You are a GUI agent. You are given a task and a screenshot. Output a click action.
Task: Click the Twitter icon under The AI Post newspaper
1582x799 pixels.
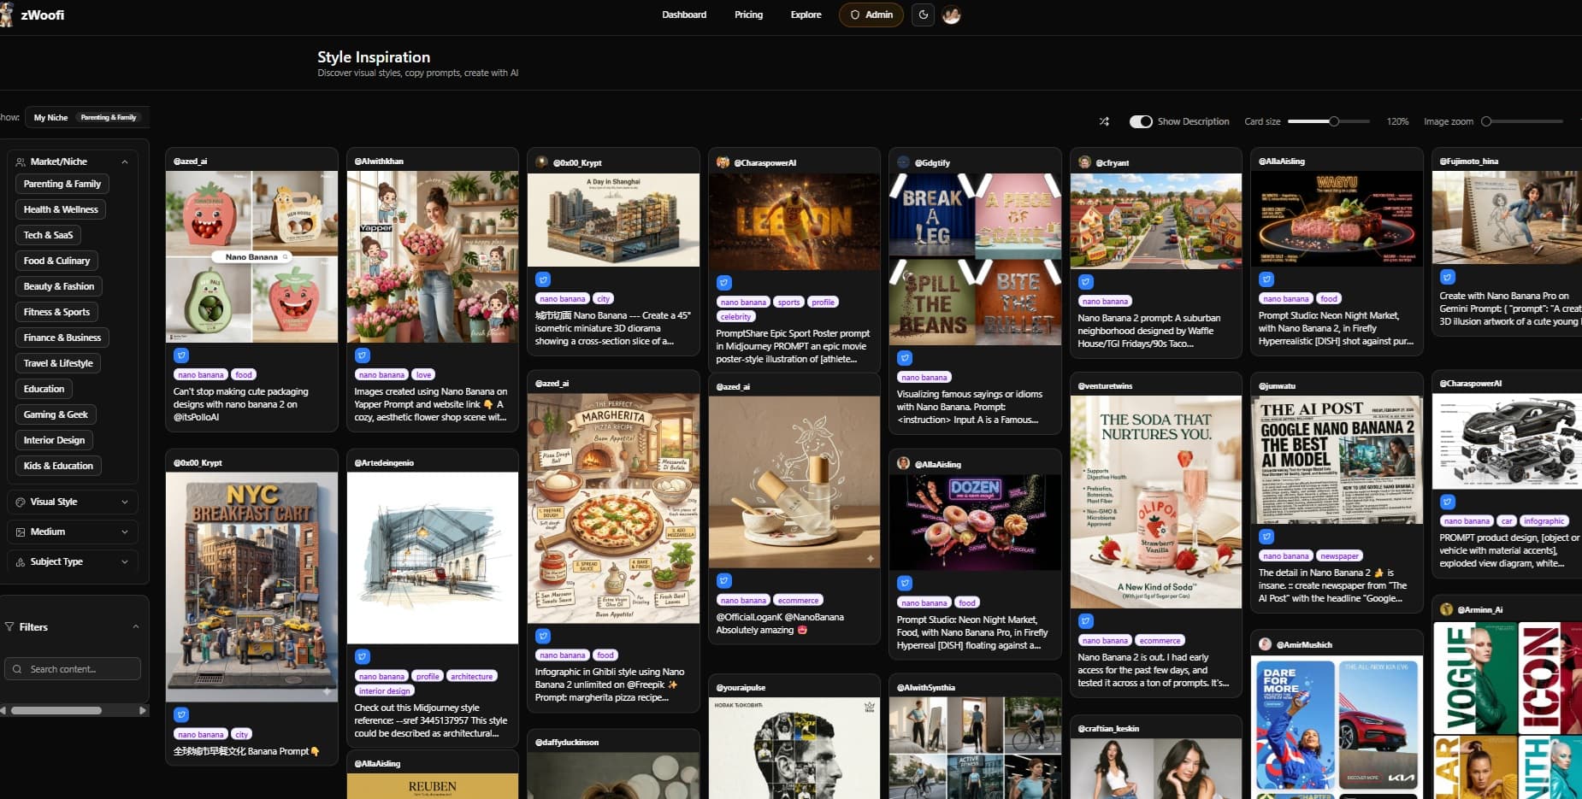coord(1266,537)
